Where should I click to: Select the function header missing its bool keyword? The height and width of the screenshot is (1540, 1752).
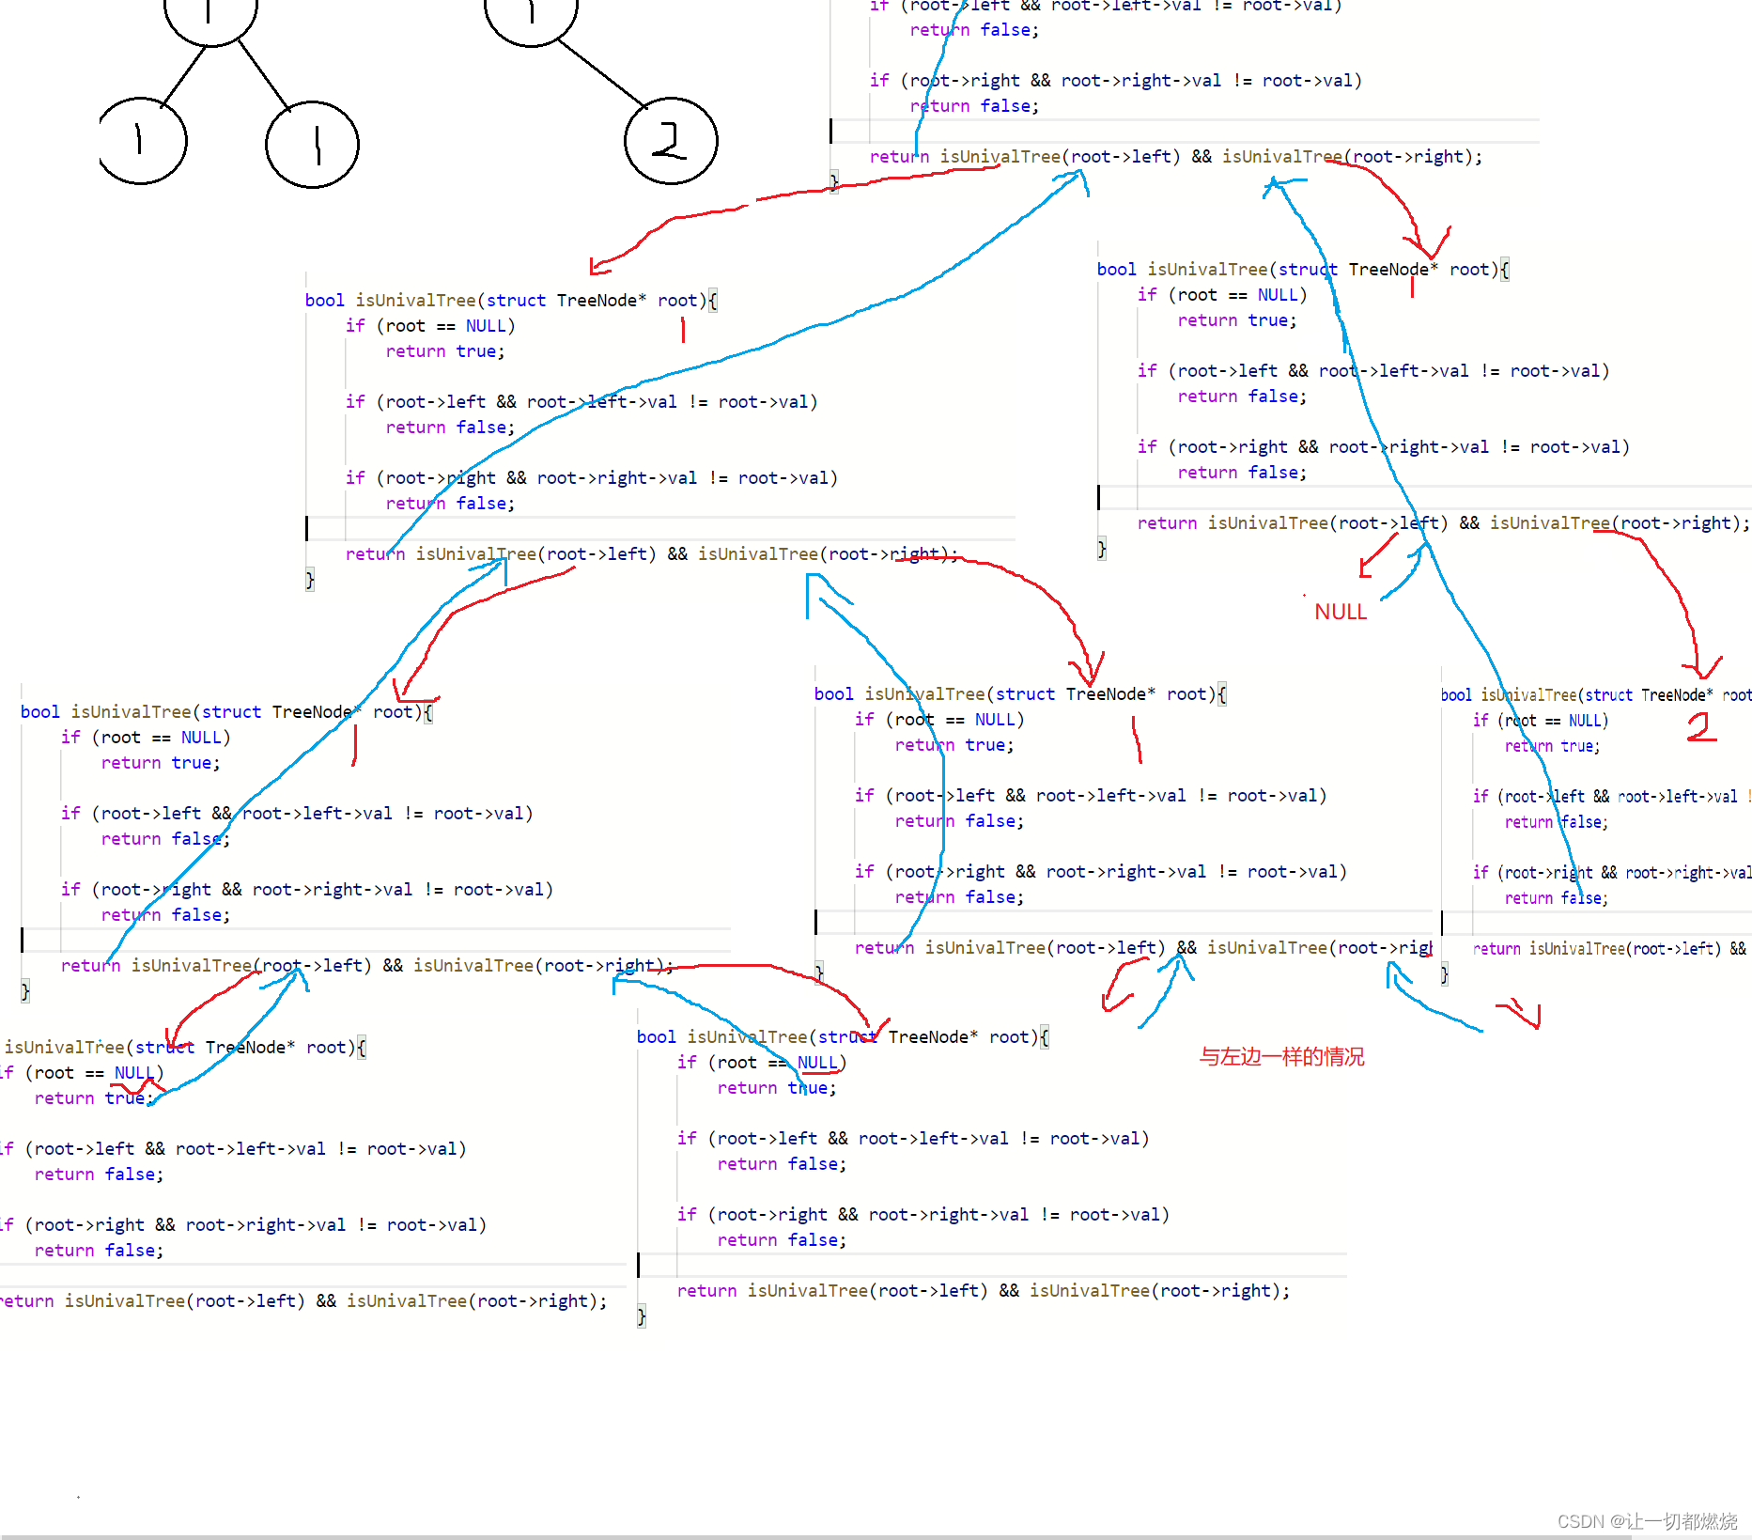tap(185, 1047)
